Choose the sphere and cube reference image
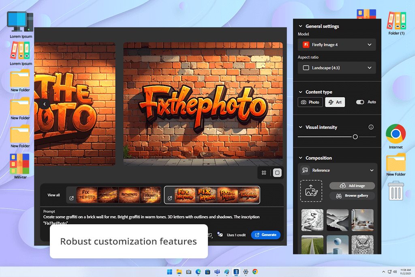This screenshot has height=277, width=415. pos(338,245)
